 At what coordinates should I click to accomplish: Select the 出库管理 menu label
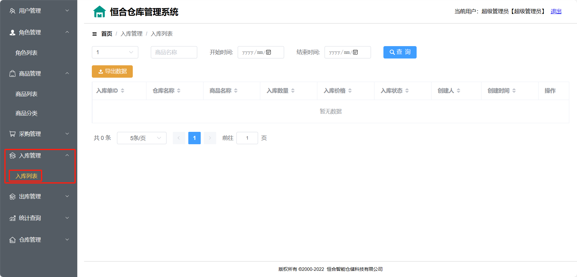pyautogui.click(x=30, y=197)
